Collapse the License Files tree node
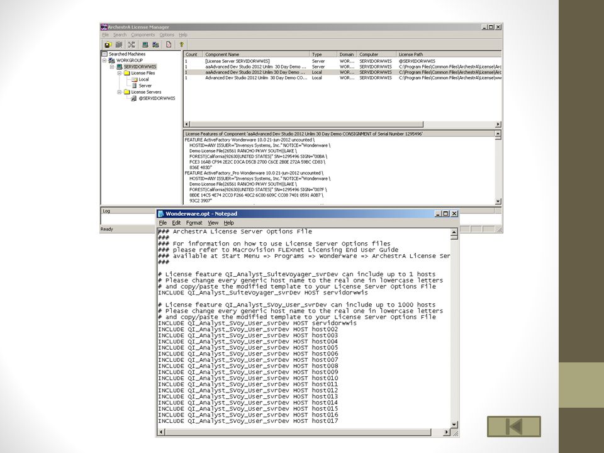Image resolution: width=604 pixels, height=453 pixels. tap(120, 73)
